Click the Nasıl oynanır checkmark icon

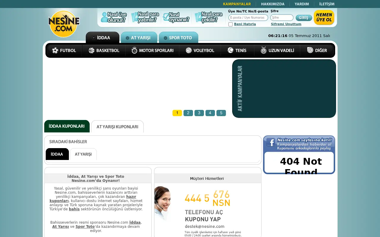tap(166, 17)
